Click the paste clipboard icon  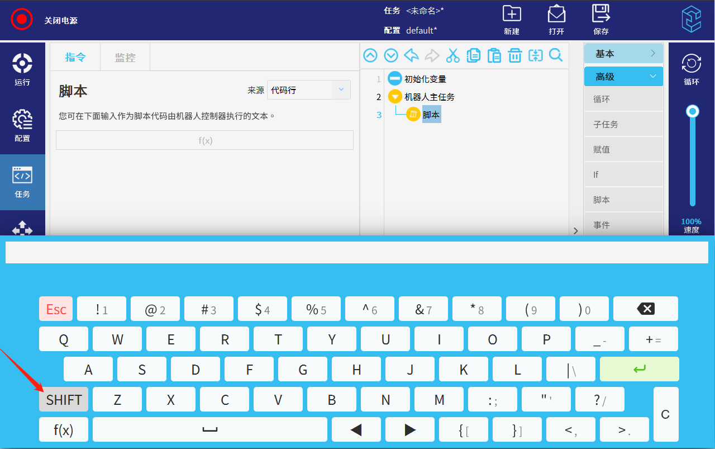coord(494,55)
